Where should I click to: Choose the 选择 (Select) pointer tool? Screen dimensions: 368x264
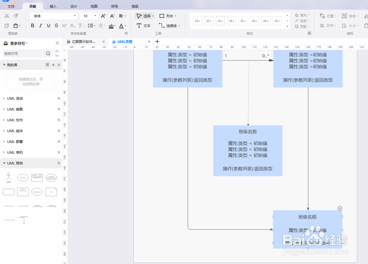click(145, 16)
